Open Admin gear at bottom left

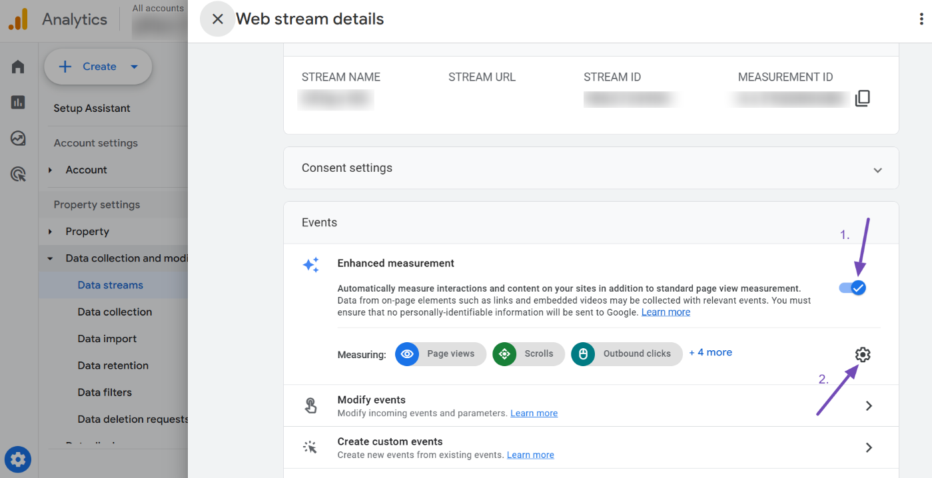18,459
